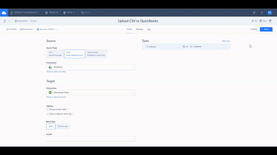
Task: Save the integration
Action: (266, 29)
